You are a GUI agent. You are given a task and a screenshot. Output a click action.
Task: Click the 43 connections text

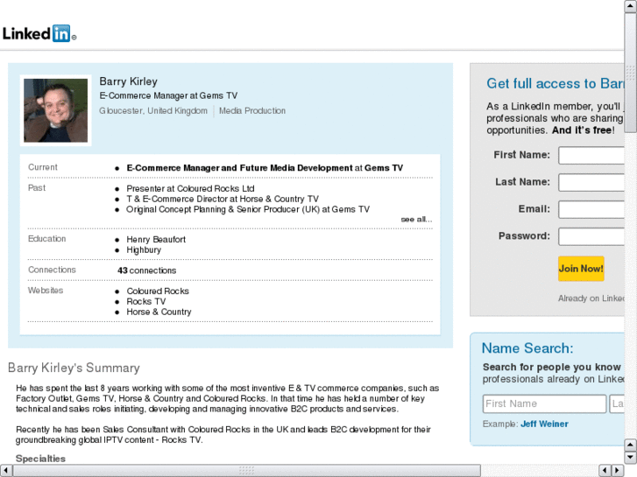point(146,270)
